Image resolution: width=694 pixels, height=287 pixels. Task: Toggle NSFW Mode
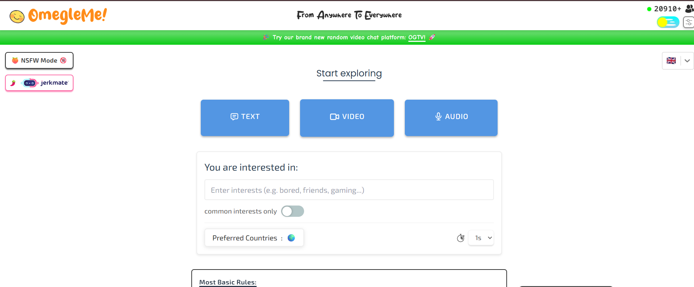coord(39,60)
